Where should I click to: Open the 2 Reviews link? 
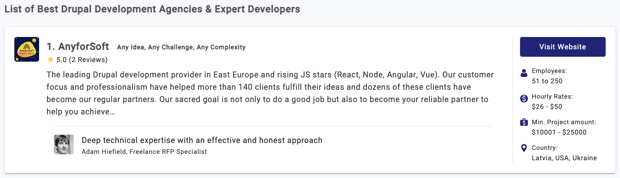point(88,60)
